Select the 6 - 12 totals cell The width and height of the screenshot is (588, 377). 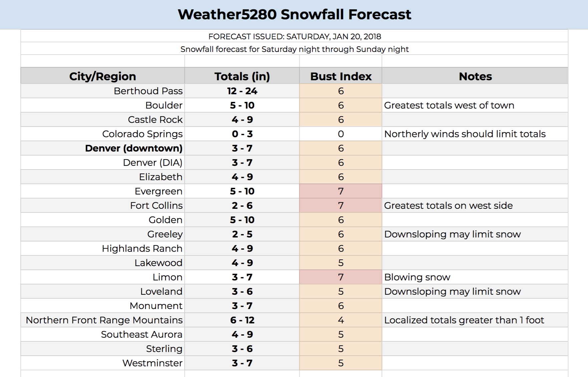click(x=242, y=320)
